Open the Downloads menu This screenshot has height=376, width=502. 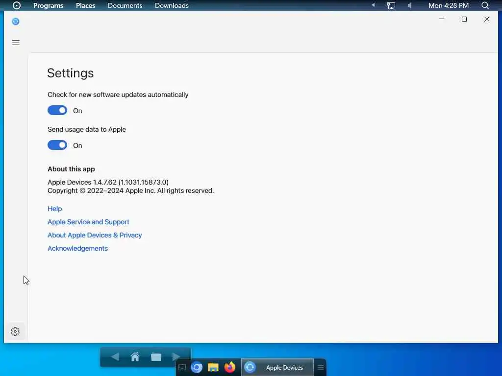pos(172,5)
